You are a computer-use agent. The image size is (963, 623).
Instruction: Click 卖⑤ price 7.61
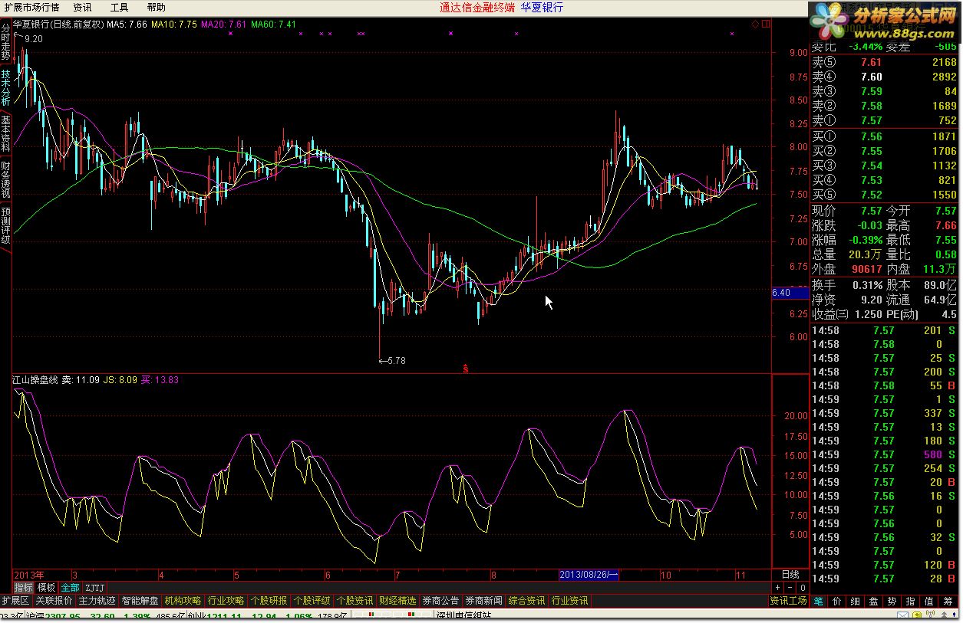point(871,62)
